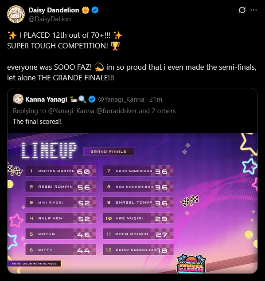Click Kanna Yanagi's small avatar in quoted post

(x=18, y=99)
